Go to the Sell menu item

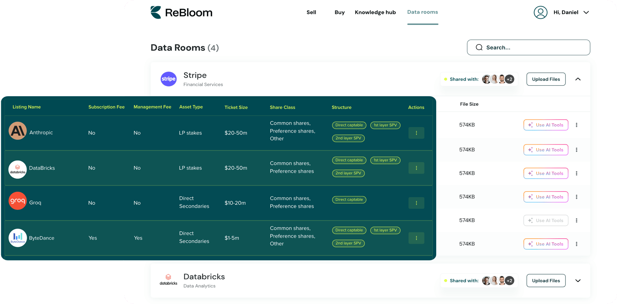(311, 12)
